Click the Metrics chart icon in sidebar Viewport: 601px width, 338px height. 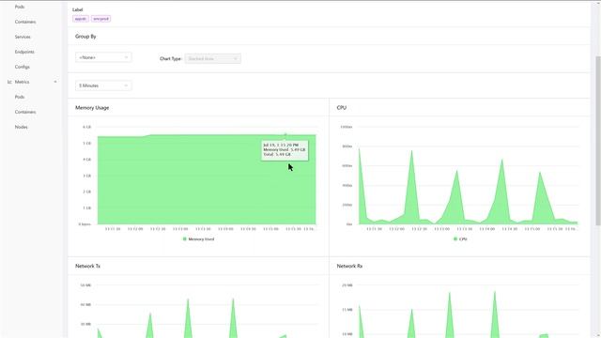9,82
